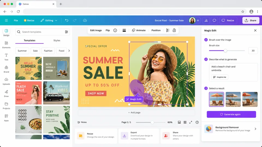Switch to scroll view icon
The width and height of the screenshot is (262, 147).
179,122
